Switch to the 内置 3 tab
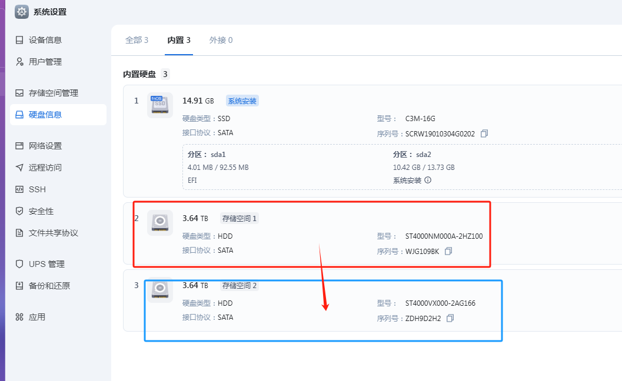The height and width of the screenshot is (381, 622). click(179, 40)
